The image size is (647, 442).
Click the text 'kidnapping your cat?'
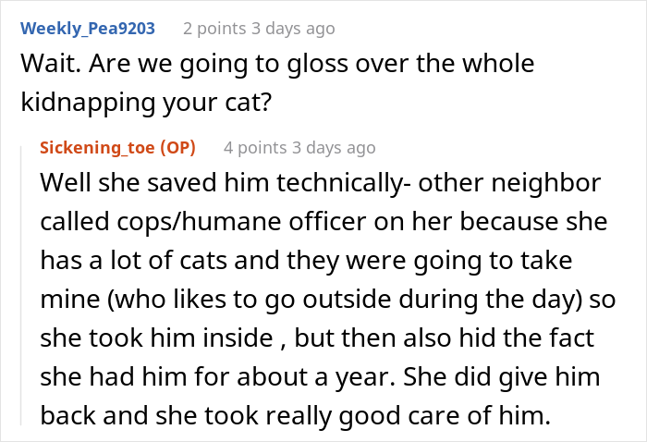[146, 100]
